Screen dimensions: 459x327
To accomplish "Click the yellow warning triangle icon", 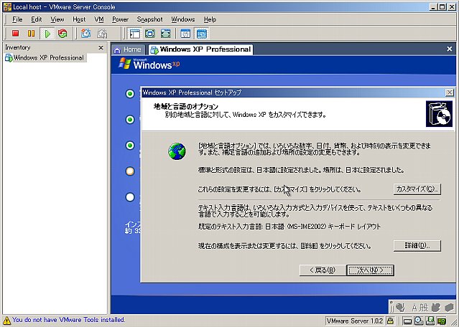I will [6, 321].
